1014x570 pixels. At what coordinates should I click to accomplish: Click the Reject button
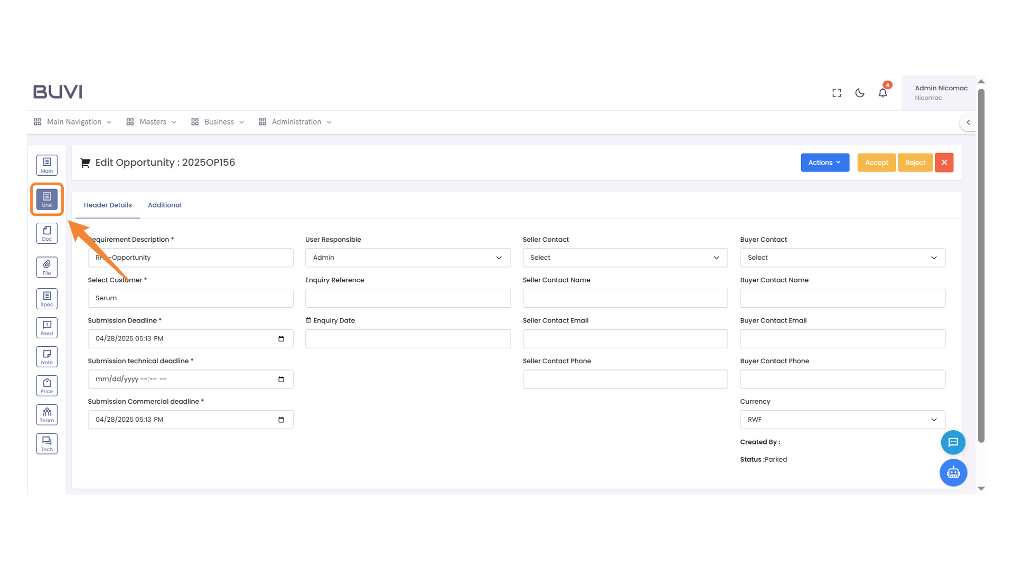(x=915, y=163)
